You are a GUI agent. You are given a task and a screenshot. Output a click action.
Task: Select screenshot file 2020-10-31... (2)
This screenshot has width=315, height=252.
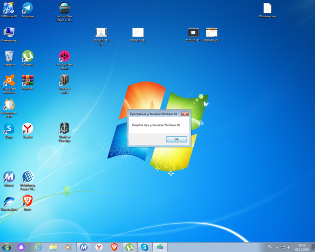click(x=101, y=37)
